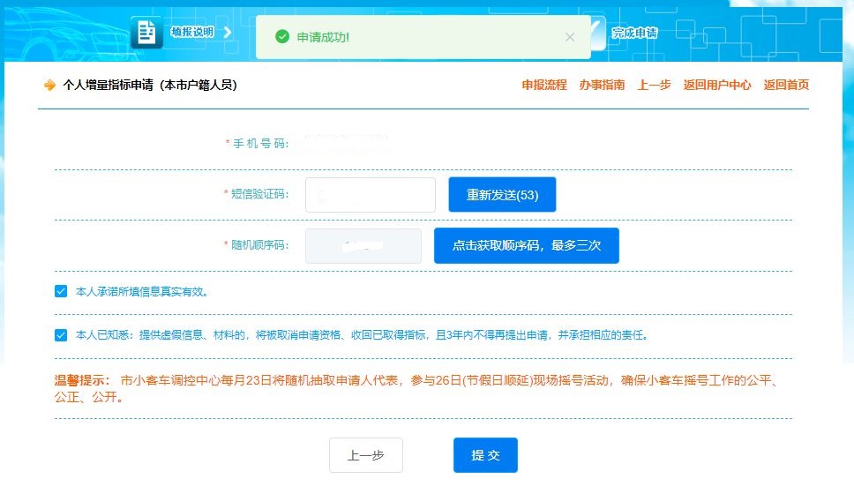Click the 温馨提示 notice text
This screenshot has height=494, width=854.
coord(418,388)
